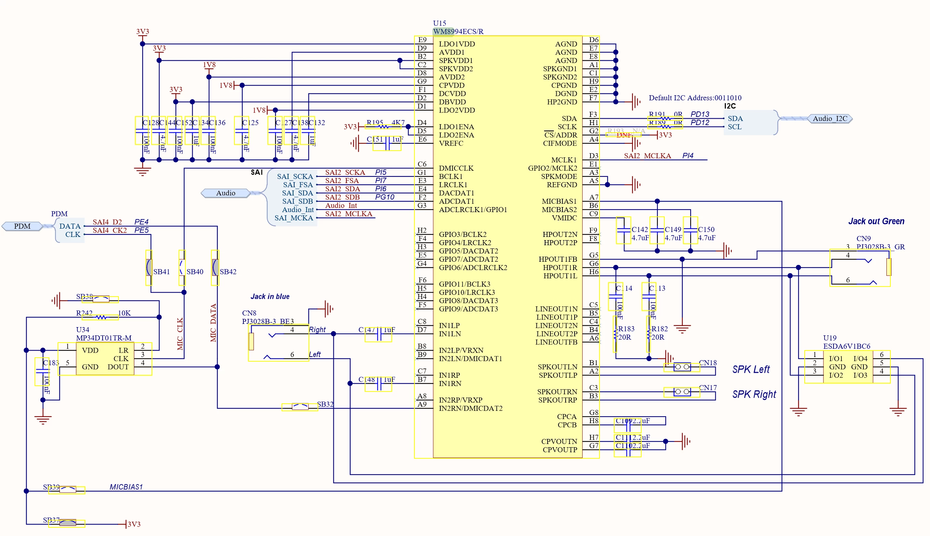This screenshot has width=930, height=536.
Task: Click the PD12 pin annotation
Action: coord(700,123)
